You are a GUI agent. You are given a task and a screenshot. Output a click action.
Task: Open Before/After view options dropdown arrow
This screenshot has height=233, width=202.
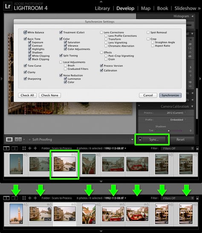[x=24, y=139]
